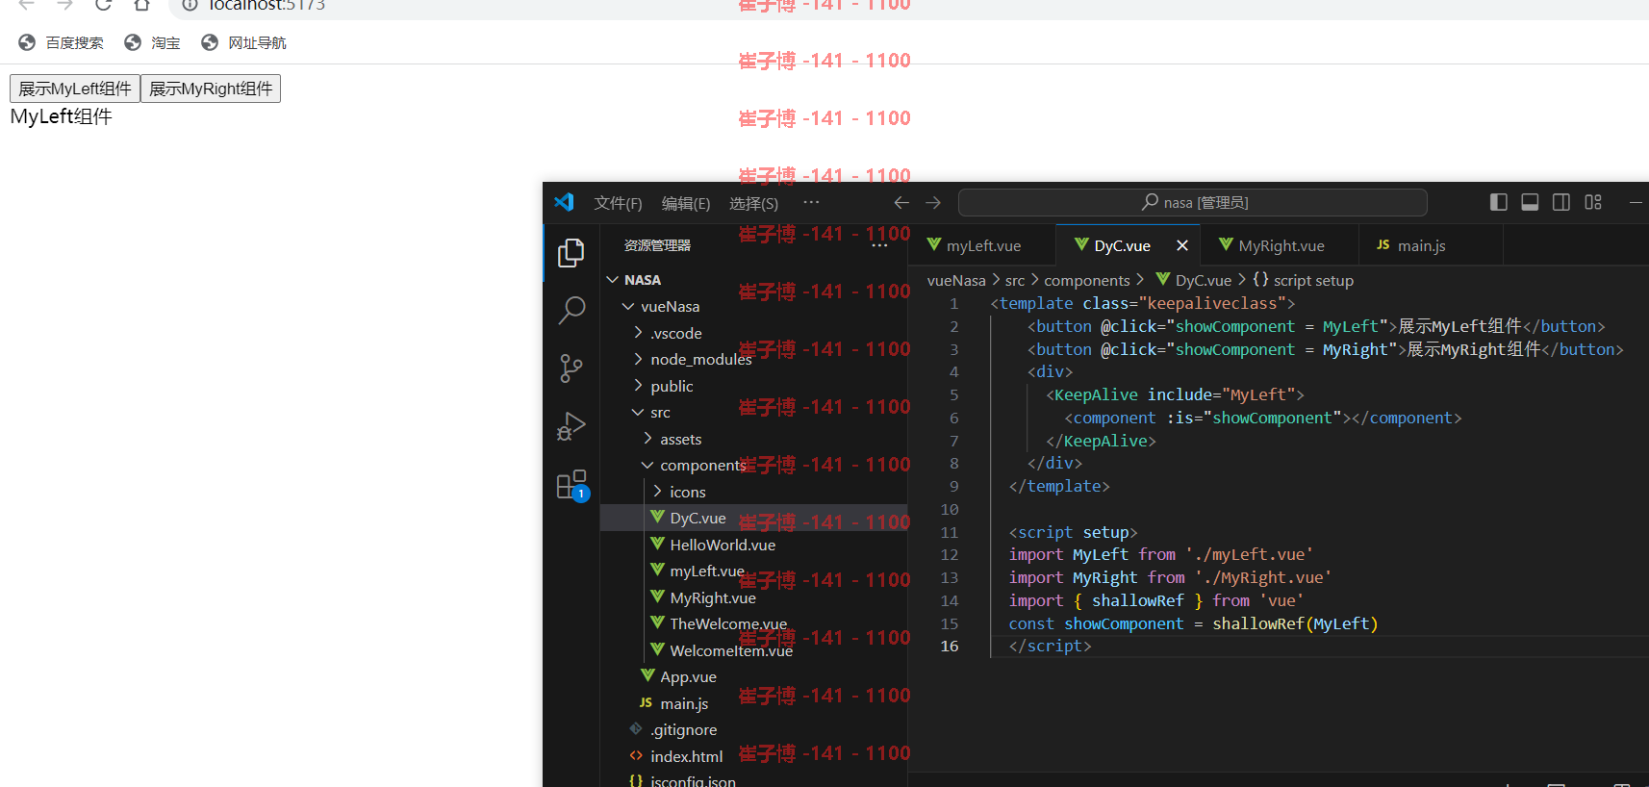Click the vueNasa breadcrumb segment
This screenshot has width=1649, height=787.
pyautogui.click(x=956, y=280)
